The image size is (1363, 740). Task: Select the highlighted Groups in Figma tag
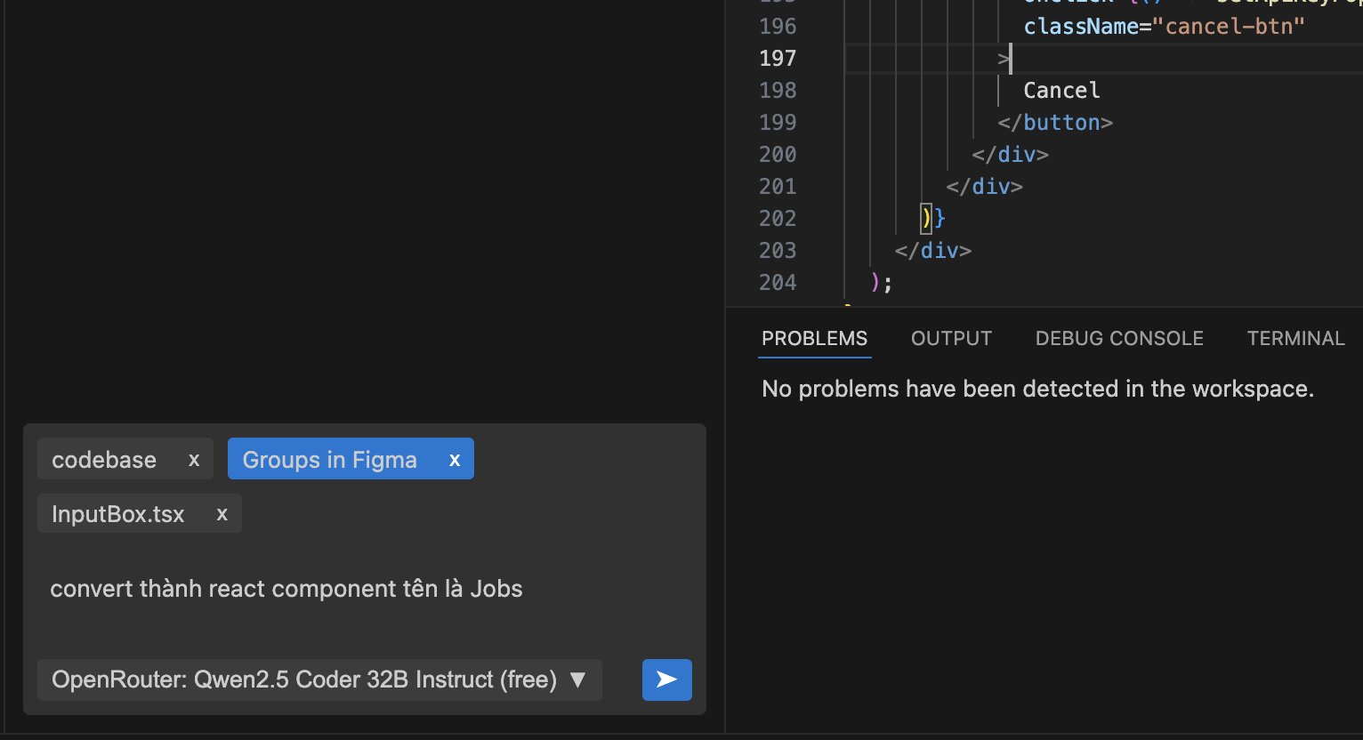point(330,460)
